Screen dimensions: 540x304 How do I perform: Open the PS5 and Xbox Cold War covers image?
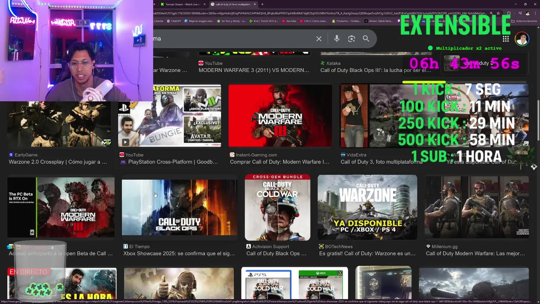click(294, 283)
